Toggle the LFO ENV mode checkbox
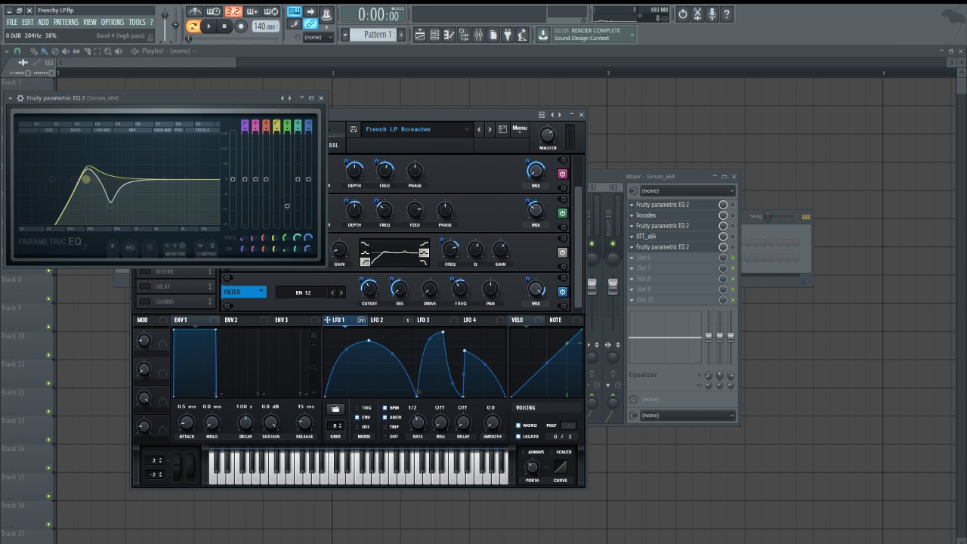967x544 pixels. [x=357, y=417]
